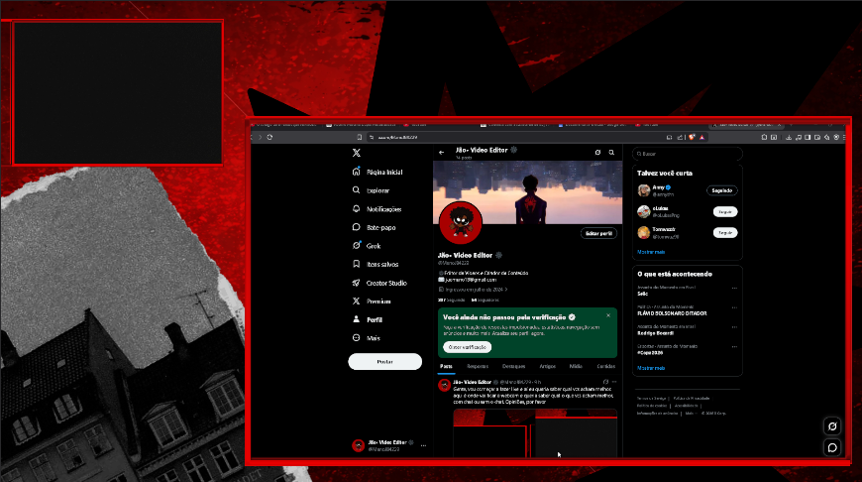Open Perfil person icon
The height and width of the screenshot is (482, 862).
click(x=357, y=319)
